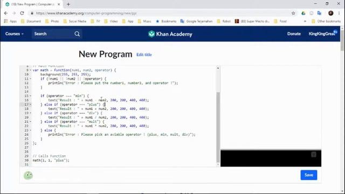Click the padlock site info icon
Screen dimensions: 345x194
tap(32, 13)
